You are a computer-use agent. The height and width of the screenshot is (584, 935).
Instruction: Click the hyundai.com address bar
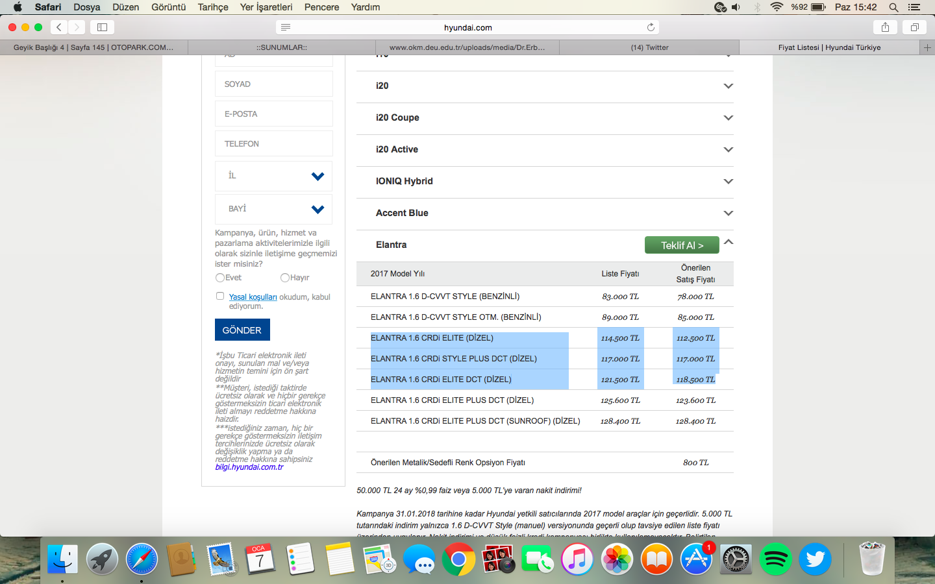467,27
